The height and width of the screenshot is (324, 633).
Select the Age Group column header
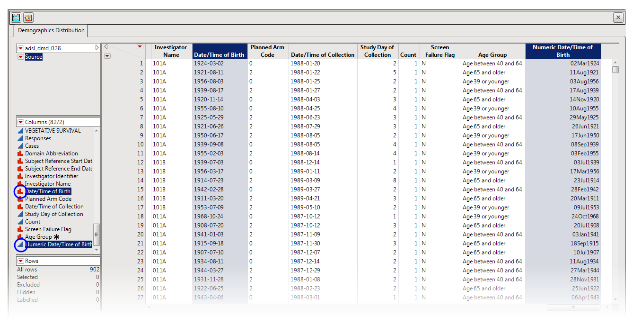(x=492, y=55)
